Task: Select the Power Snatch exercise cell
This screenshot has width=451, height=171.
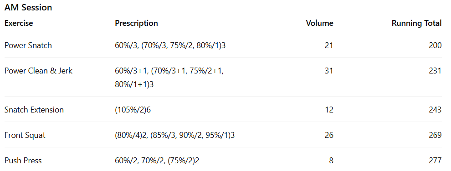Action: [28, 45]
